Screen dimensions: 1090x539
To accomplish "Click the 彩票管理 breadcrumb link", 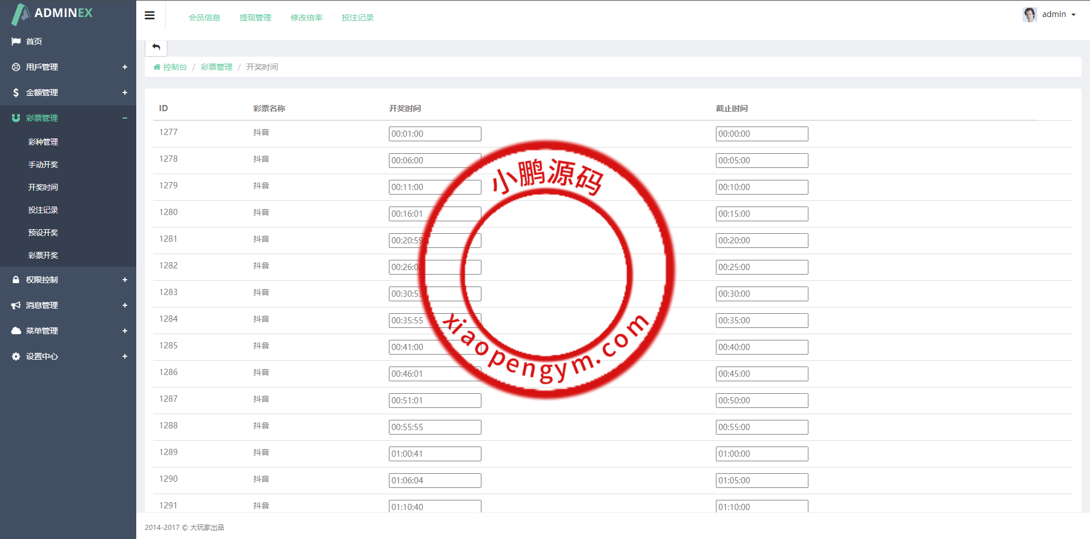I will (216, 67).
